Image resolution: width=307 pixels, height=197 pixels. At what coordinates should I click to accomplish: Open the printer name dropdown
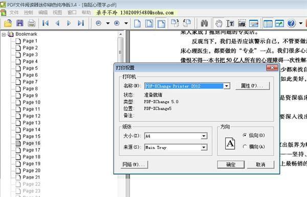[x=227, y=86]
